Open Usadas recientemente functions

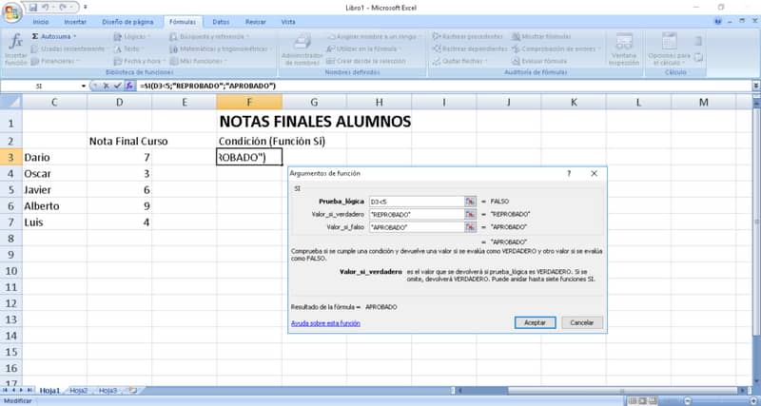pos(68,49)
